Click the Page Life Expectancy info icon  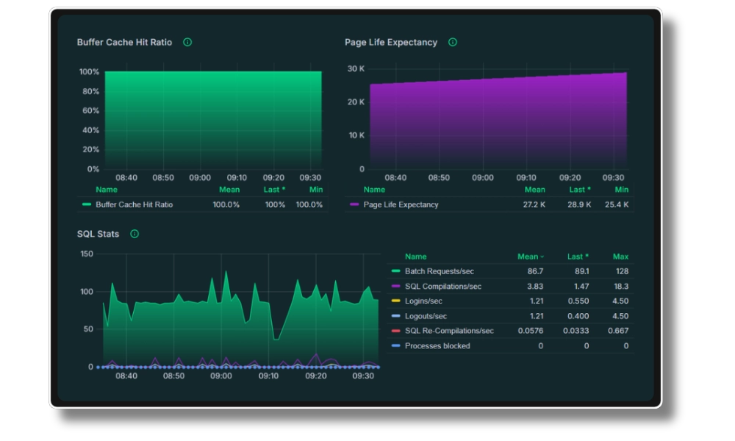pos(453,43)
